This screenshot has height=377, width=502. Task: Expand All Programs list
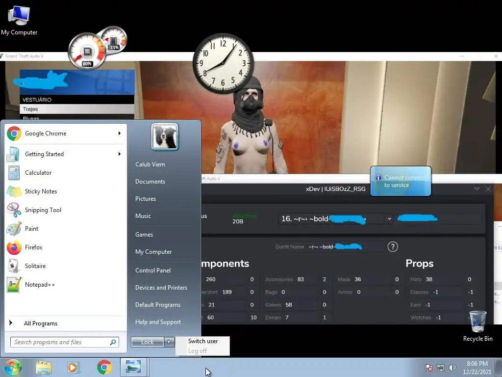coord(40,323)
